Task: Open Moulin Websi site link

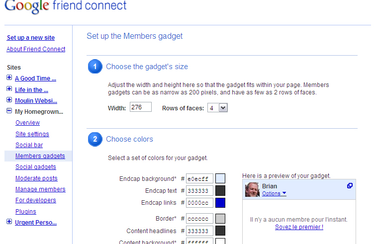Action: pos(36,101)
